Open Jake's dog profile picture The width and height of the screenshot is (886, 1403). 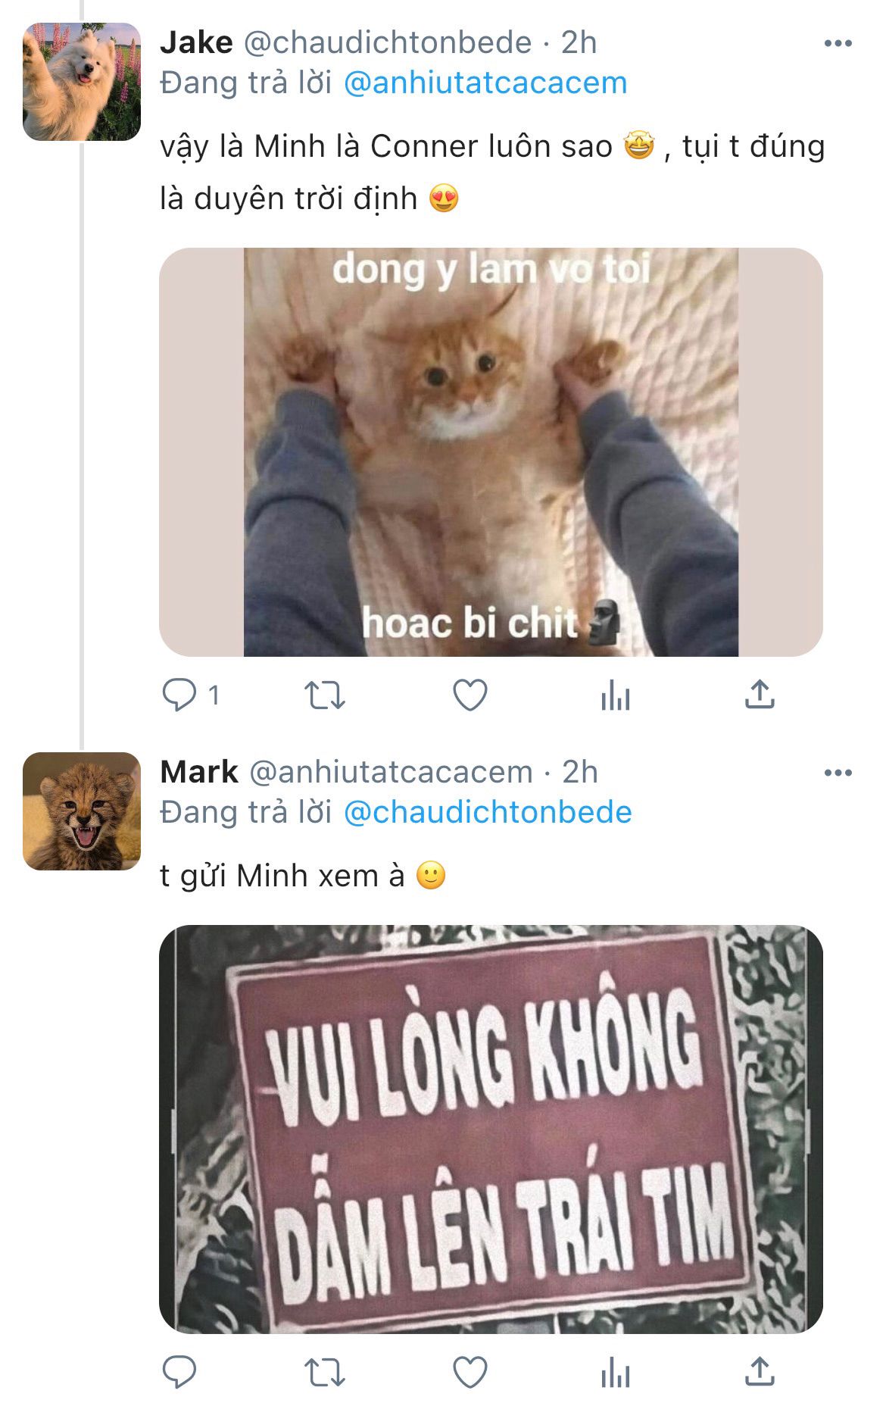click(x=82, y=82)
